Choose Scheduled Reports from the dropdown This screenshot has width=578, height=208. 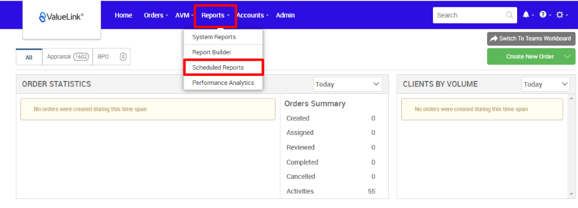223,67
